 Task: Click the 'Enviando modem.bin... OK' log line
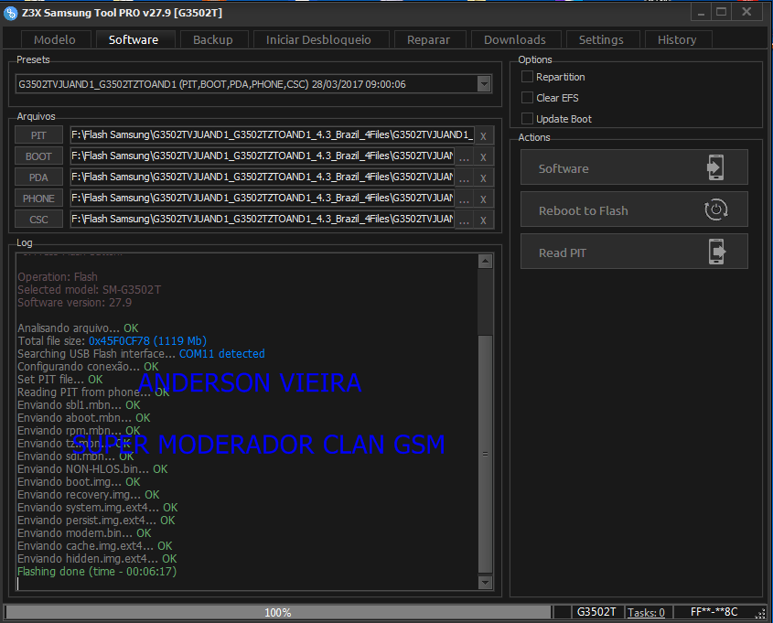pos(84,533)
